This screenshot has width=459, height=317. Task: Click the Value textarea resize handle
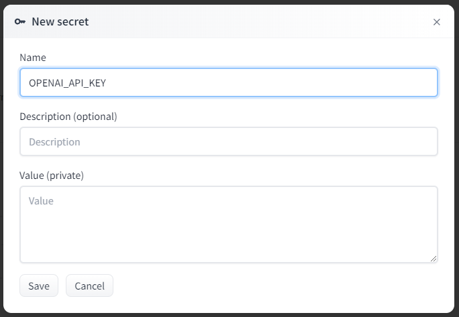(x=433, y=259)
